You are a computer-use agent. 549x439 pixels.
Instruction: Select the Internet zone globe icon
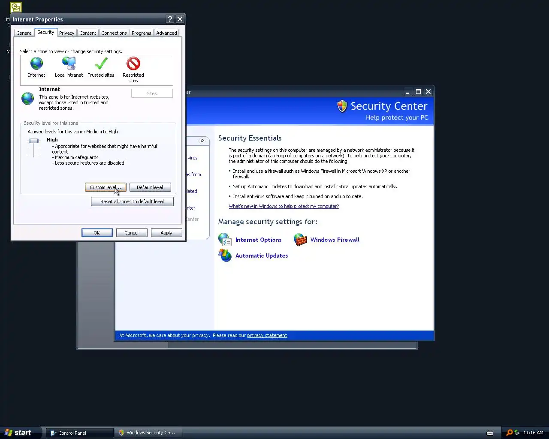click(x=36, y=64)
